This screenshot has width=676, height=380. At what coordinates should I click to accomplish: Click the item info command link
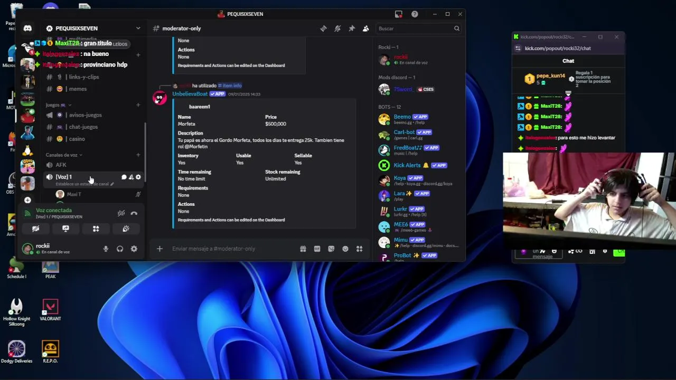coord(230,85)
